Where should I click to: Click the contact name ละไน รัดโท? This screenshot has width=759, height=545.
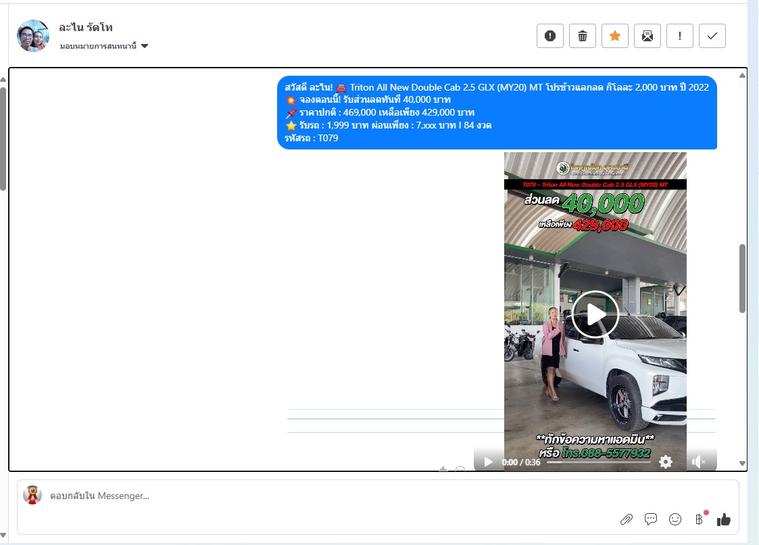coord(86,28)
